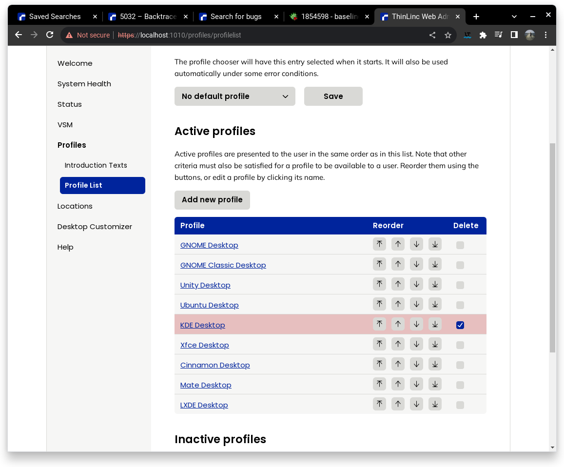Move Mate Desktop profile to bottom
Screen dimensions: 564x467
click(x=435, y=384)
